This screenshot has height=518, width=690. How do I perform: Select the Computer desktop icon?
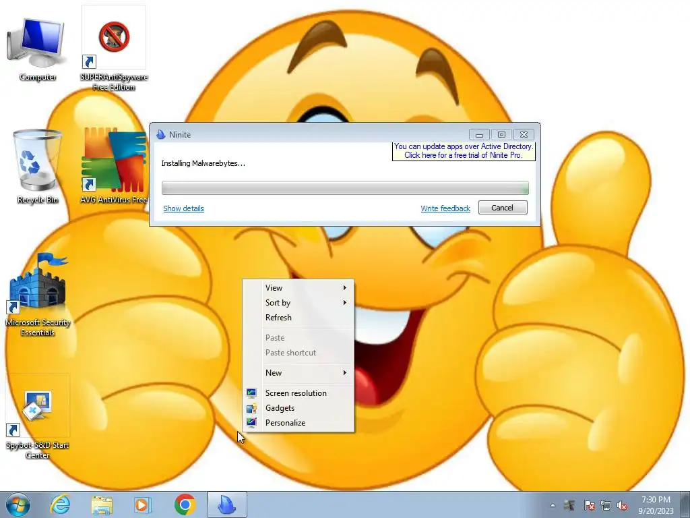click(x=37, y=49)
